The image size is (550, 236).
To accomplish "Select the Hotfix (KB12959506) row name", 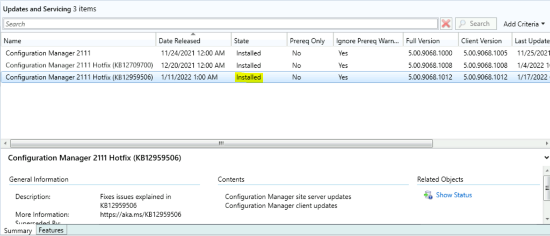I will click(79, 77).
